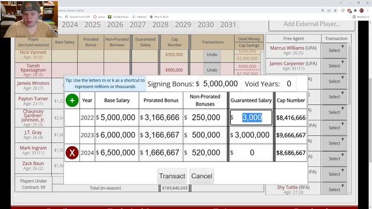
Task: Open the canvas bookmark
Action: pos(99,17)
